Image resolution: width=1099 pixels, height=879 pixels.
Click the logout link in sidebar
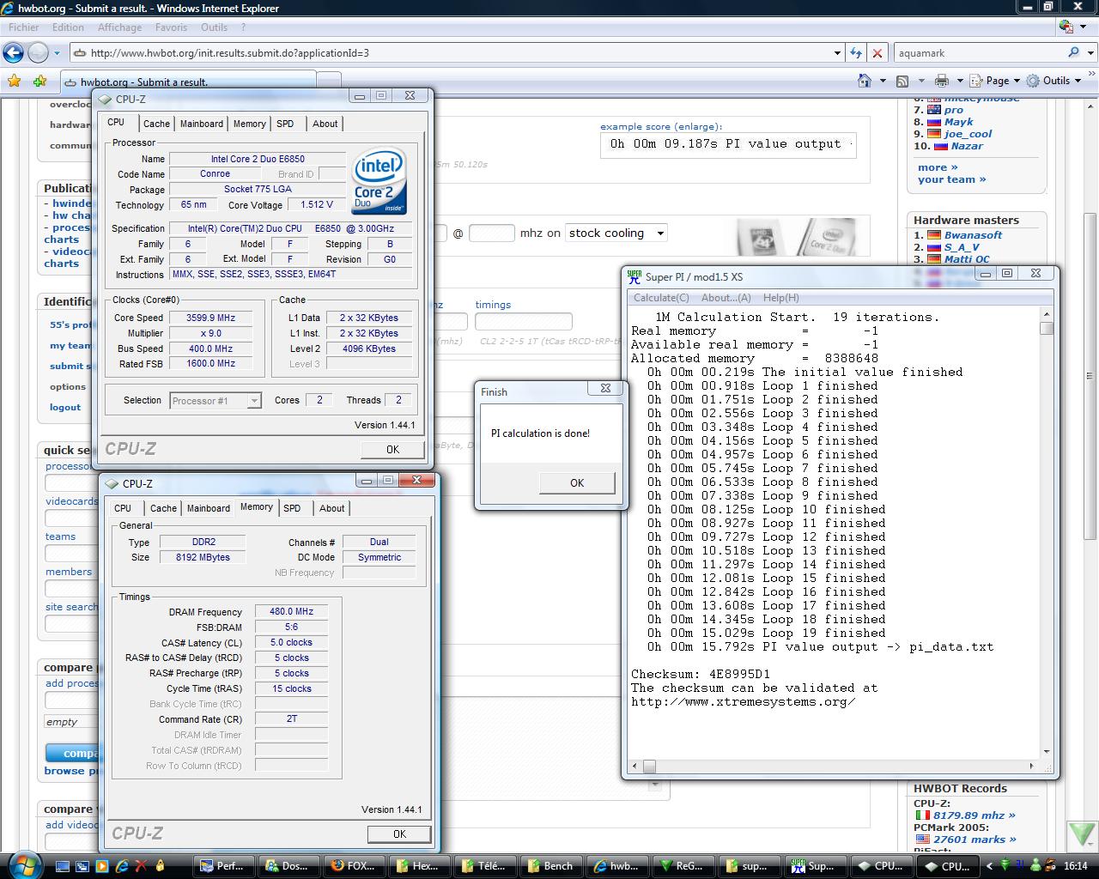(65, 407)
